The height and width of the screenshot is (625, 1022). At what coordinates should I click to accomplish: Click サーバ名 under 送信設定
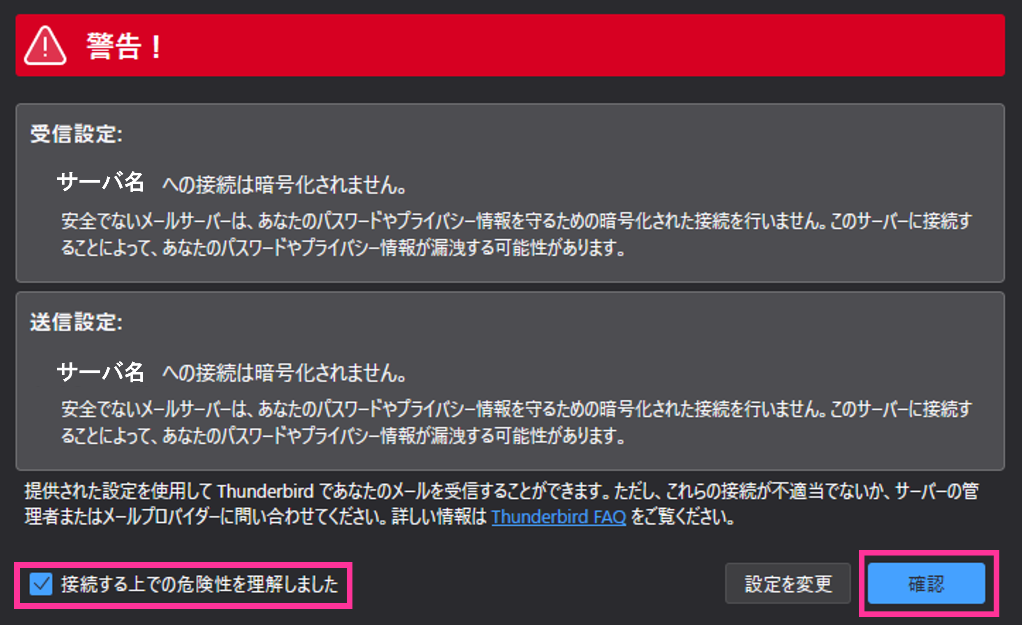click(x=100, y=372)
